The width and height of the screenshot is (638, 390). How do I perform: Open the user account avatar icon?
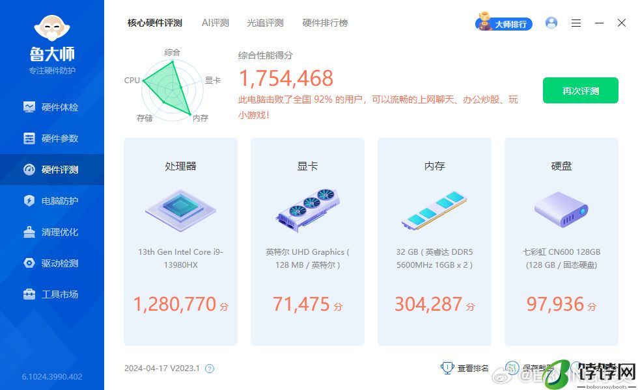[x=551, y=23]
